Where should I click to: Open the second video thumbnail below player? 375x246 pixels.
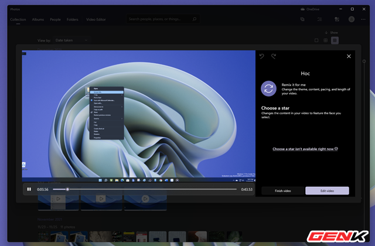coord(101,203)
